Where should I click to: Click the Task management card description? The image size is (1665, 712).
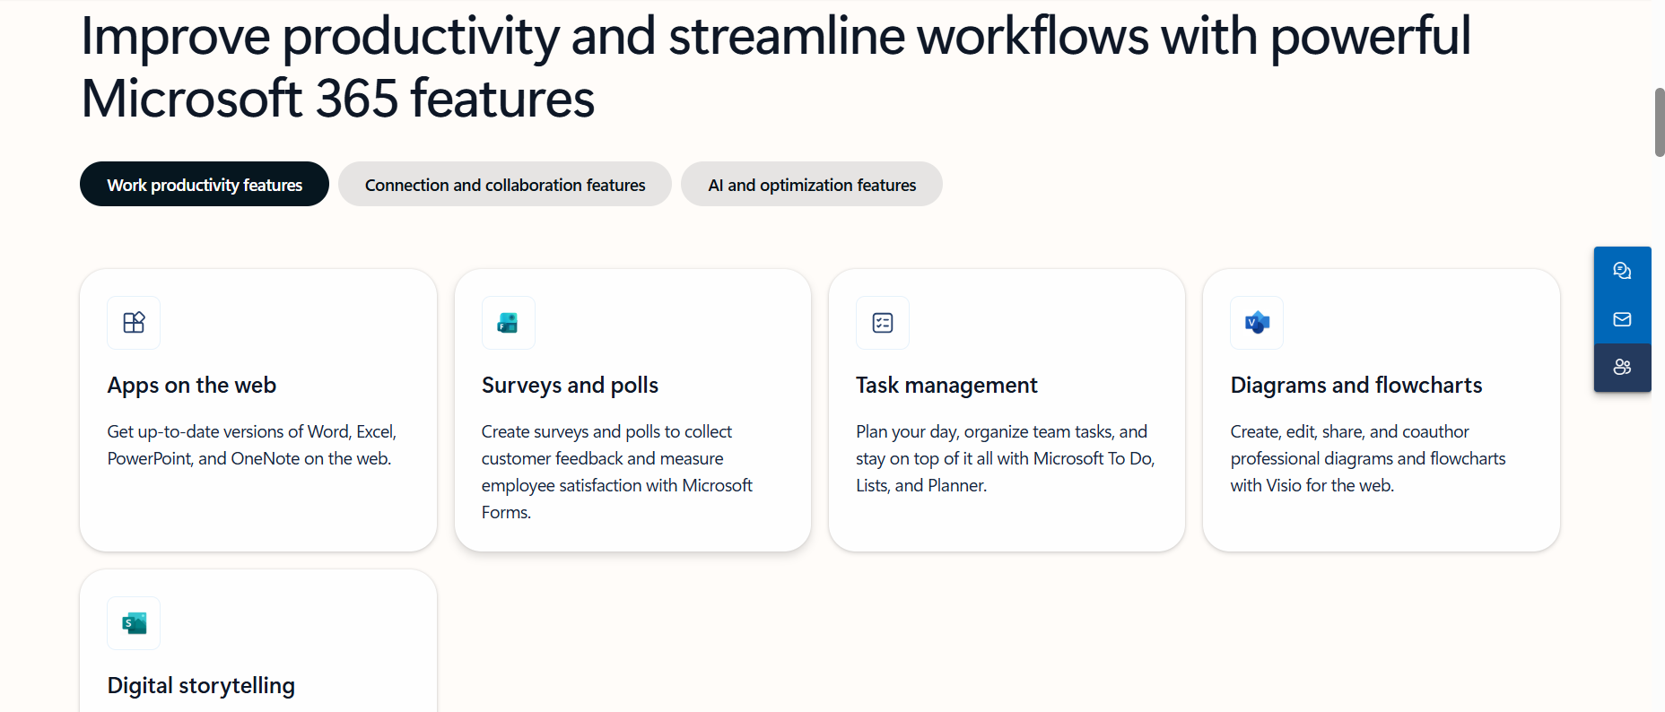(1005, 458)
